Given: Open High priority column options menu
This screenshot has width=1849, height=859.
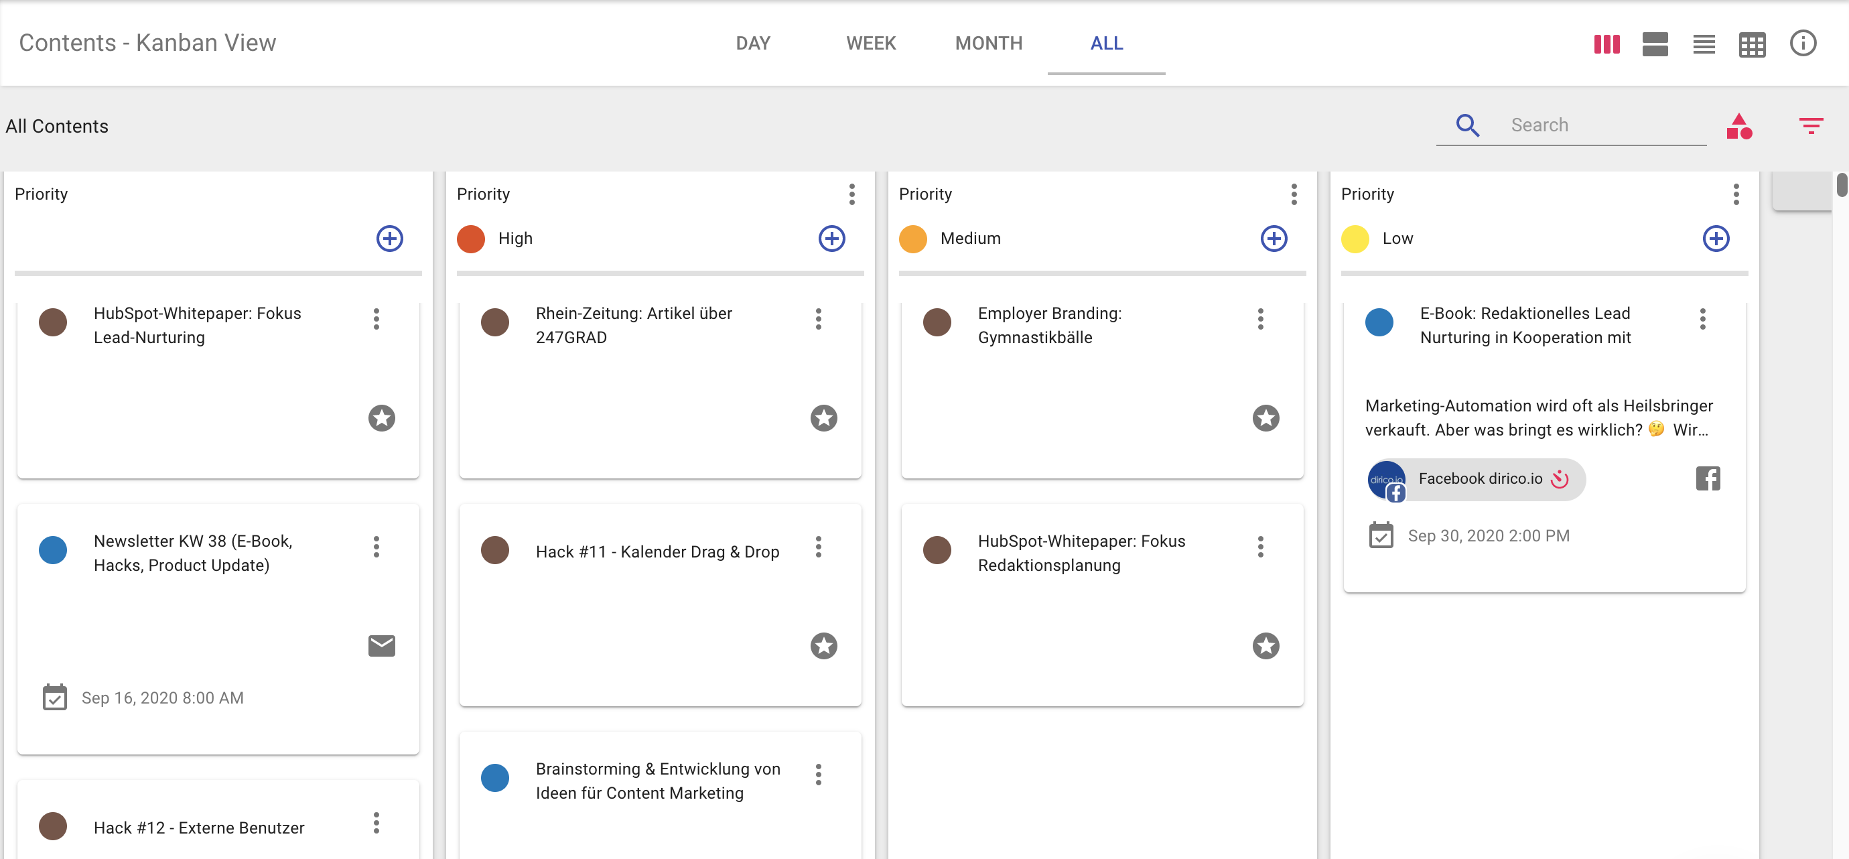Looking at the screenshot, I should click(x=851, y=194).
